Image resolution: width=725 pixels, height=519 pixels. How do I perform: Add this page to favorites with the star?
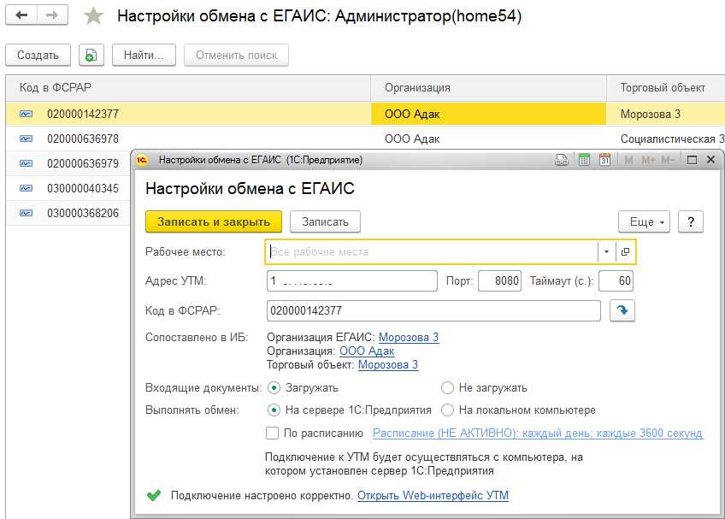coord(93,16)
